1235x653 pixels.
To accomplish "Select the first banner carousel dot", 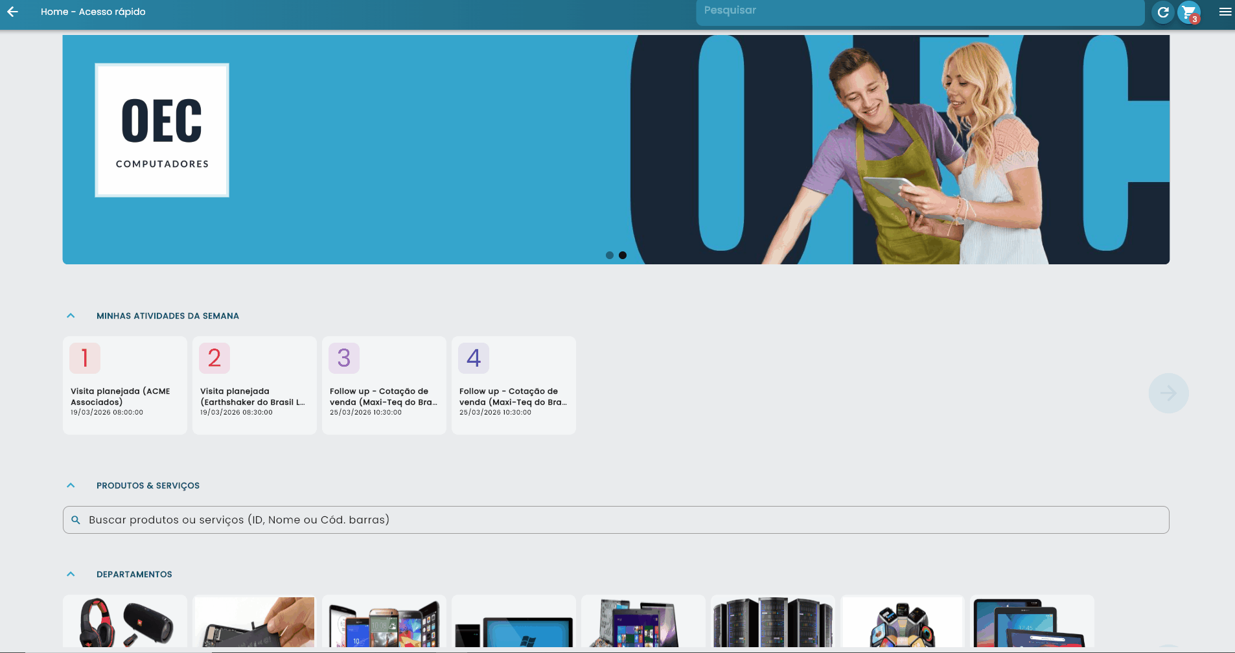I will click(x=609, y=255).
